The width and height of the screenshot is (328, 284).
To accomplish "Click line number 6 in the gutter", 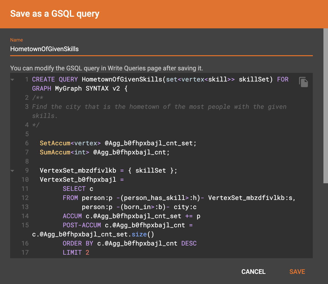I will coord(27,143).
